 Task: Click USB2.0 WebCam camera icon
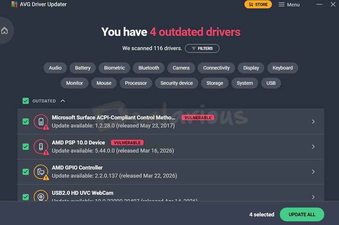pos(41,195)
